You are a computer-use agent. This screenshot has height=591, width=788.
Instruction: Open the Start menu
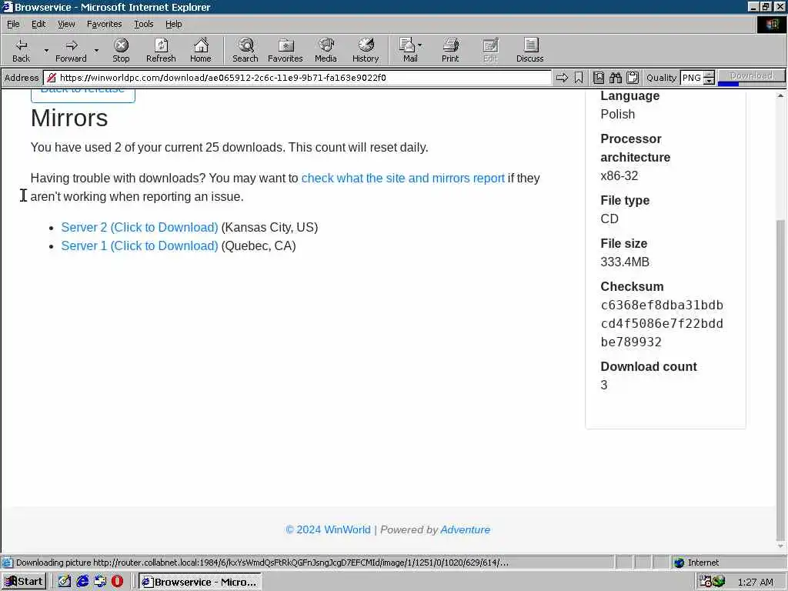24,582
